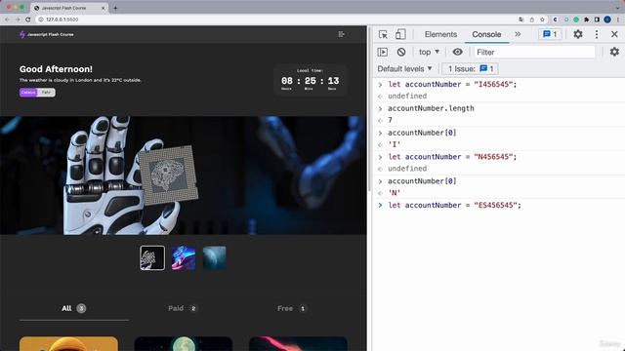Screen dimensions: 625x351
Task: Open the red nebula course card
Action: [298, 344]
